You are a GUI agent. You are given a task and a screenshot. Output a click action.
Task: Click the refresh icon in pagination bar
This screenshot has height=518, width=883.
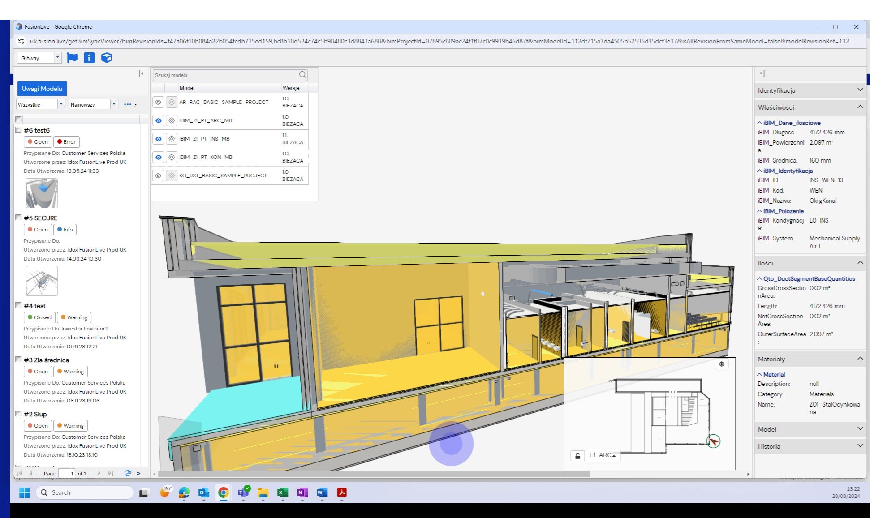coord(128,473)
